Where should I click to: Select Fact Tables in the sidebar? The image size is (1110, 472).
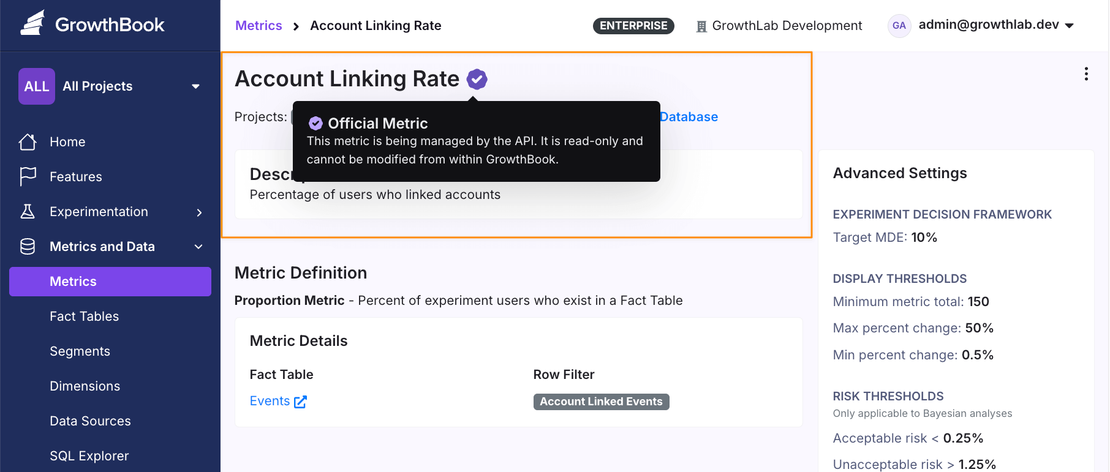point(85,317)
